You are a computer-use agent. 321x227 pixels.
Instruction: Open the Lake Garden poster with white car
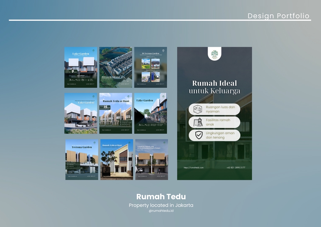tap(81, 113)
